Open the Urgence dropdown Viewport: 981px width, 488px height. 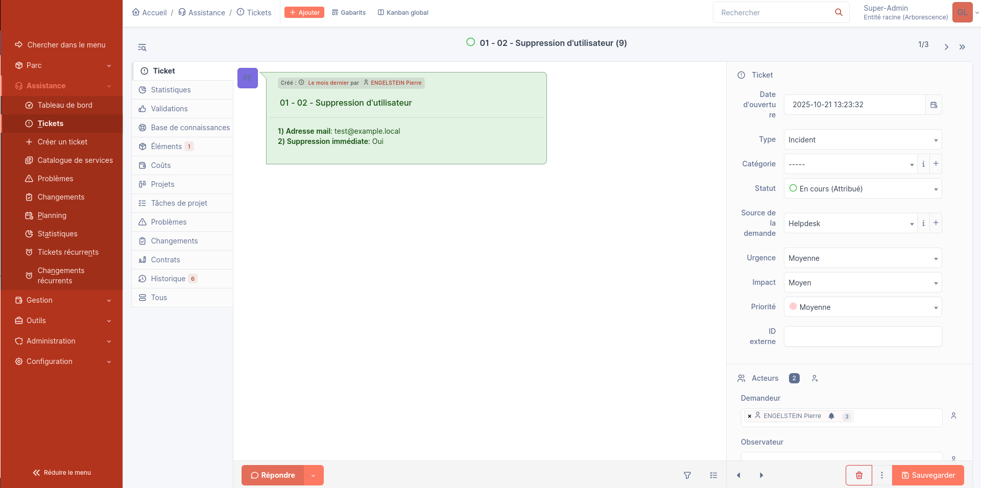tap(863, 258)
